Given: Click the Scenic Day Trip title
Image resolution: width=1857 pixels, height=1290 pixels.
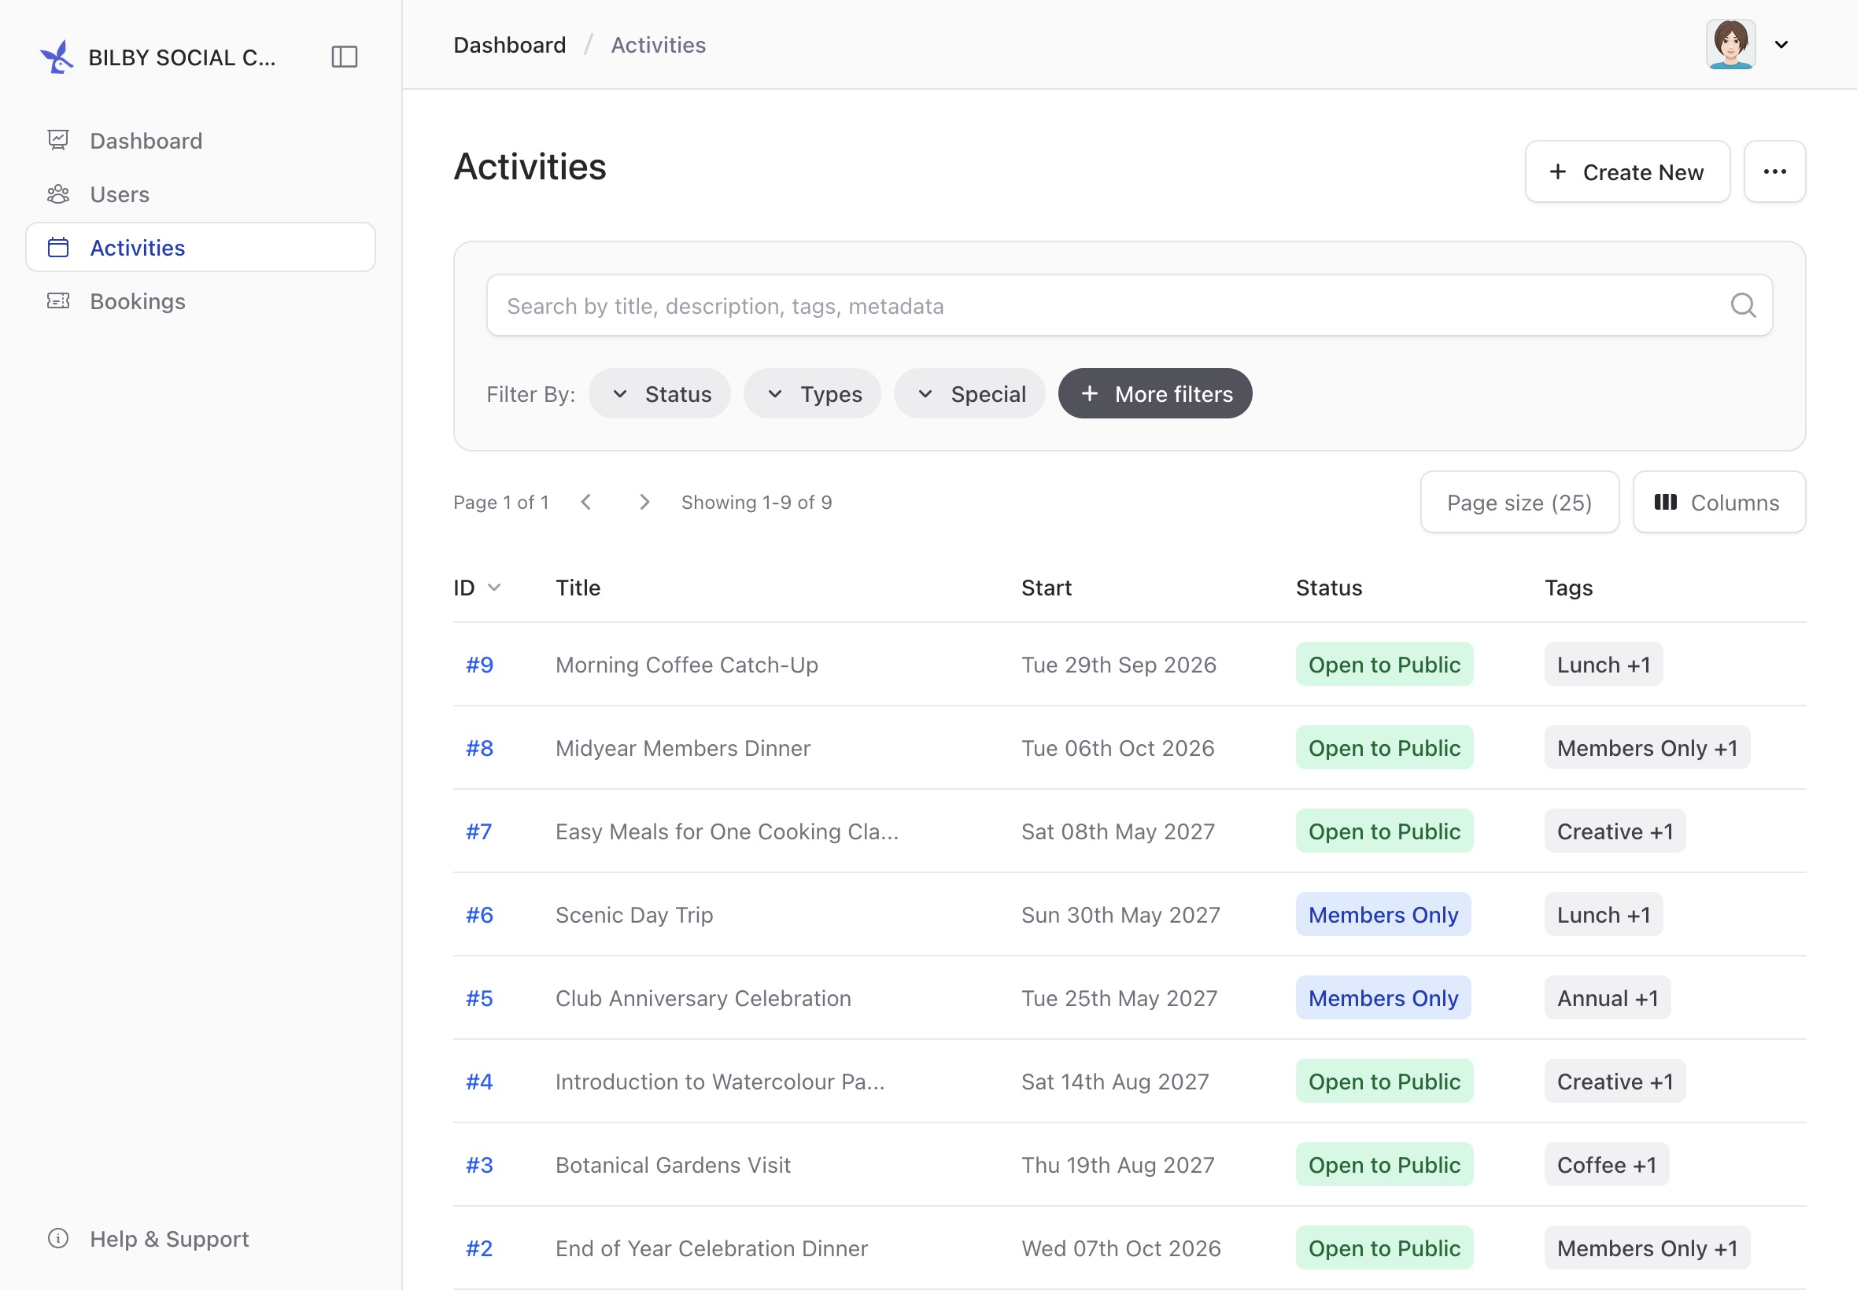Looking at the screenshot, I should pyautogui.click(x=634, y=914).
